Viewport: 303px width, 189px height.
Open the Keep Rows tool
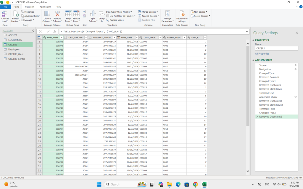[x=68, y=14]
